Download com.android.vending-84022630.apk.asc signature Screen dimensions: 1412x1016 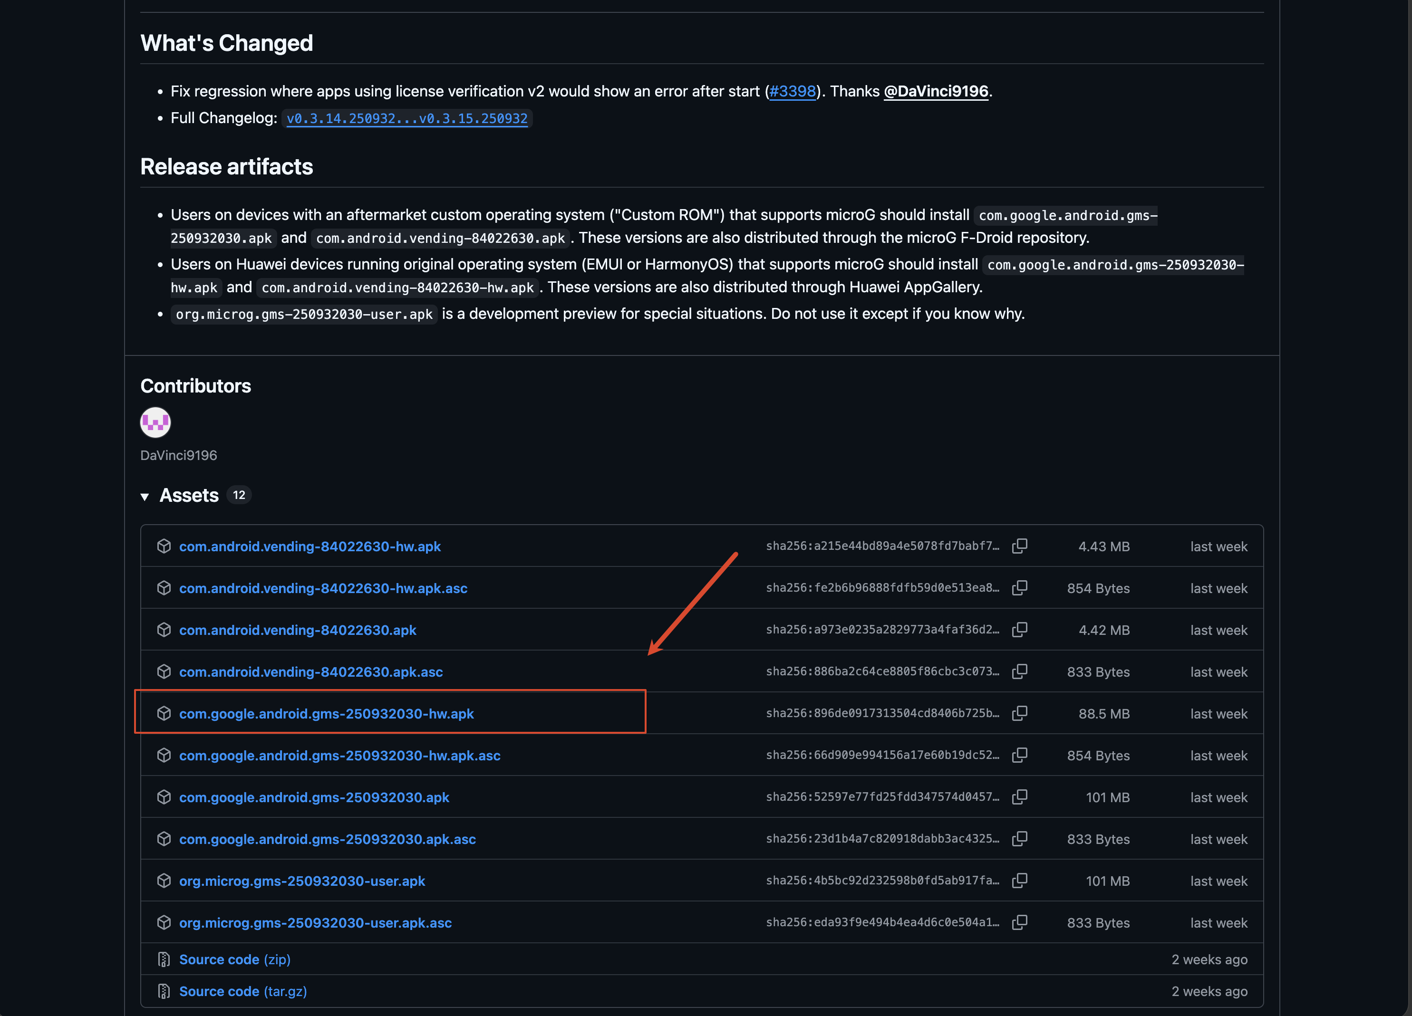coord(311,671)
